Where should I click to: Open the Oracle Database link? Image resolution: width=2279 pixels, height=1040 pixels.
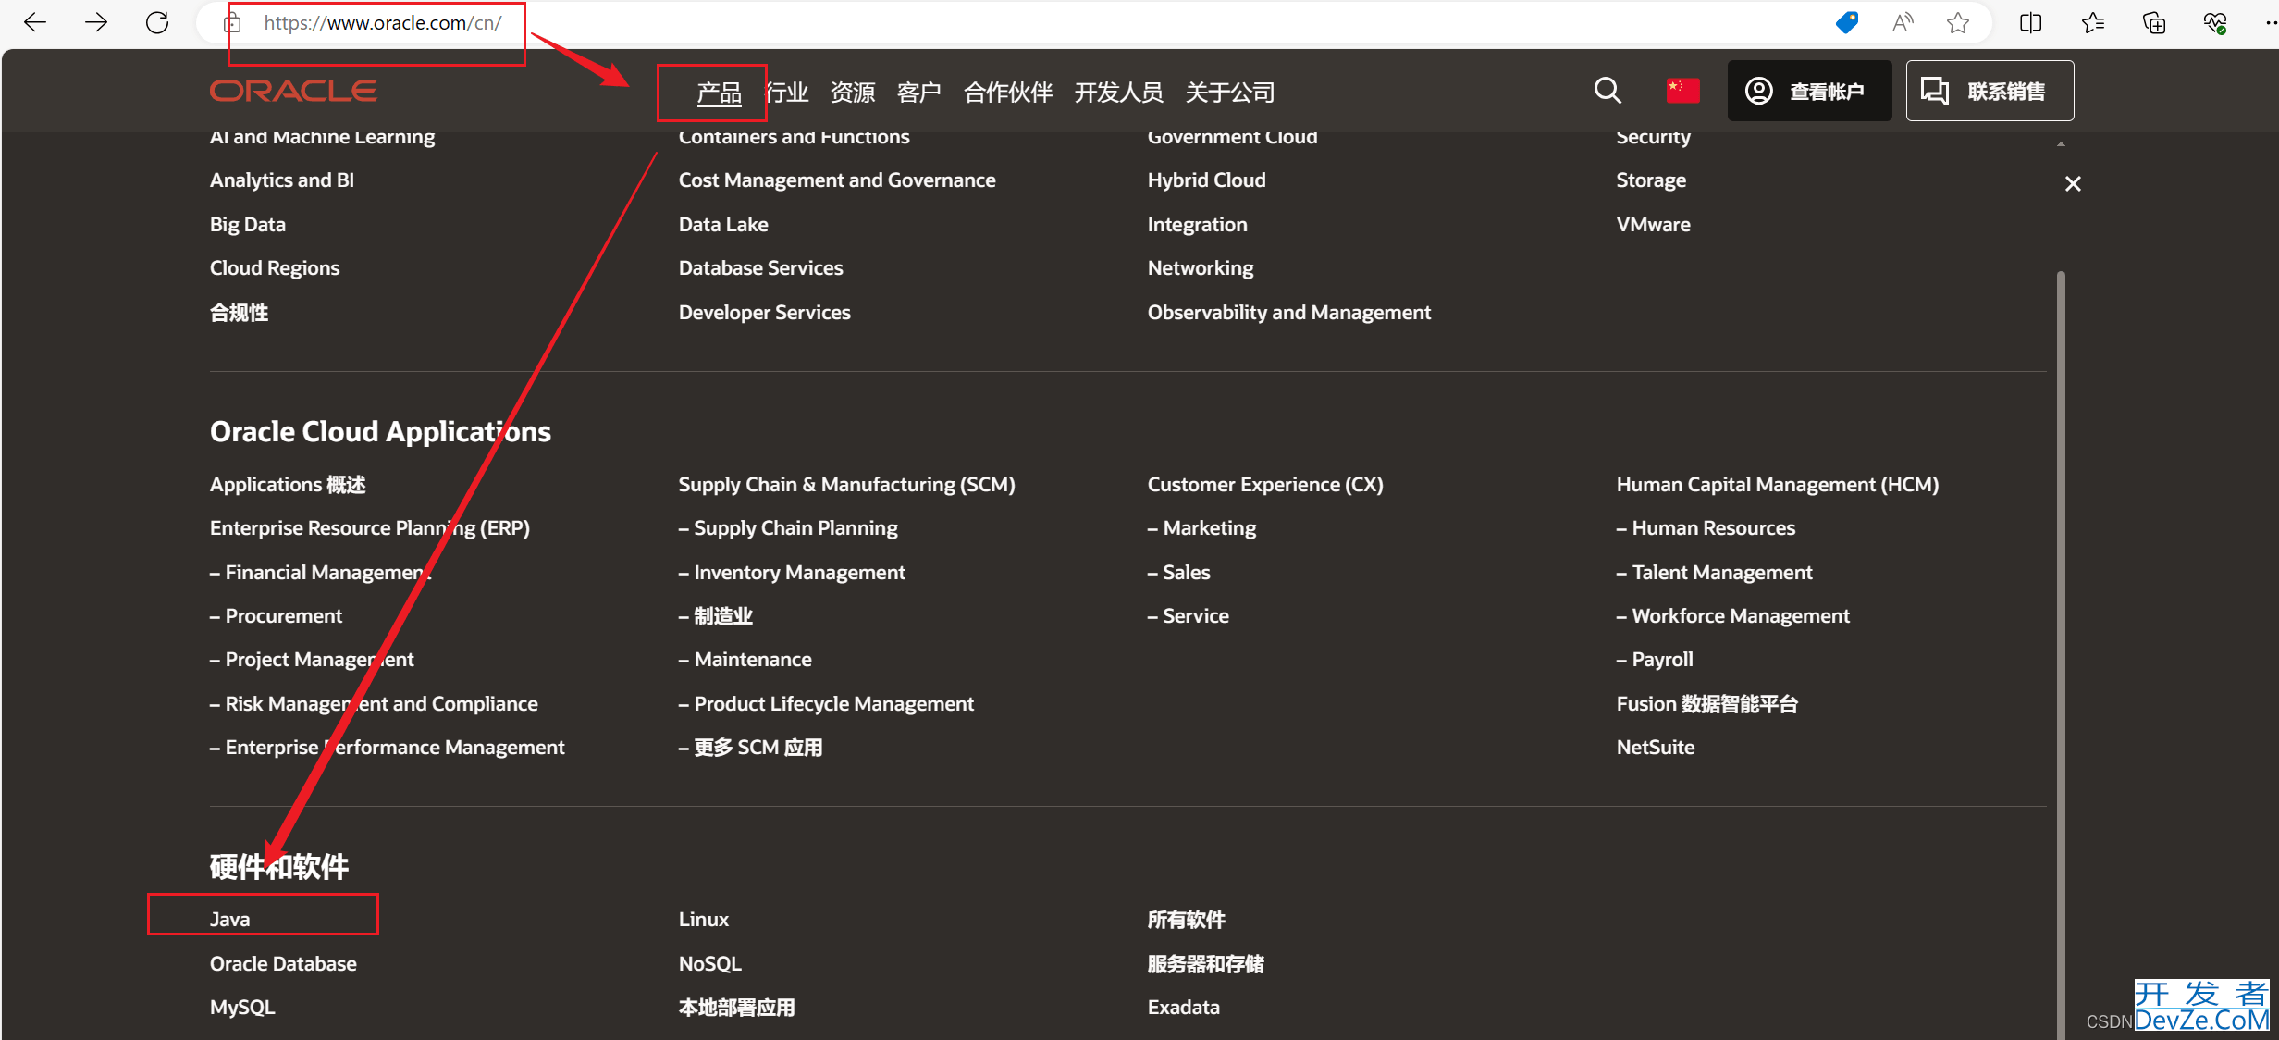(x=283, y=964)
